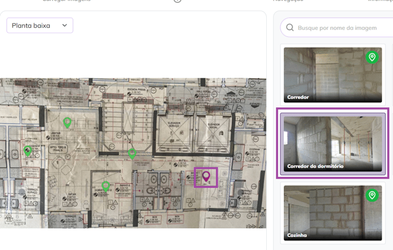Screen dimensions: 393x250
Task: Open the Planta baixa dropdown
Action: [39, 25]
